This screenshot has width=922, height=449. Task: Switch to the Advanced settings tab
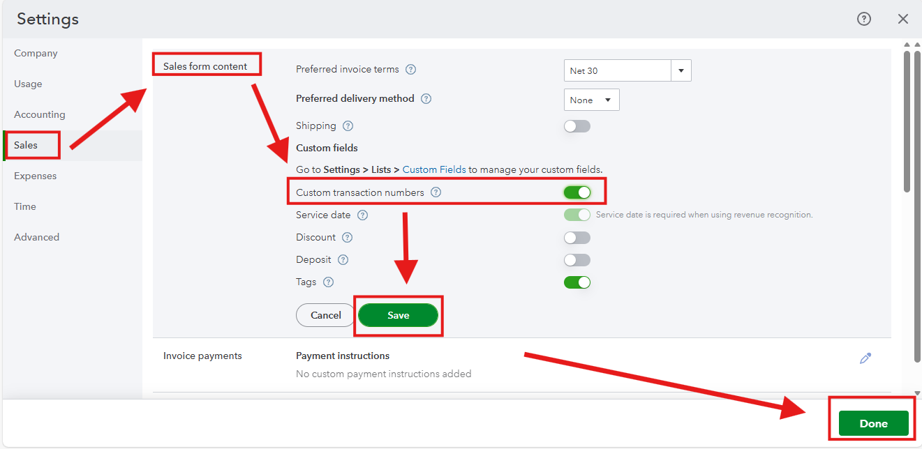(x=37, y=238)
